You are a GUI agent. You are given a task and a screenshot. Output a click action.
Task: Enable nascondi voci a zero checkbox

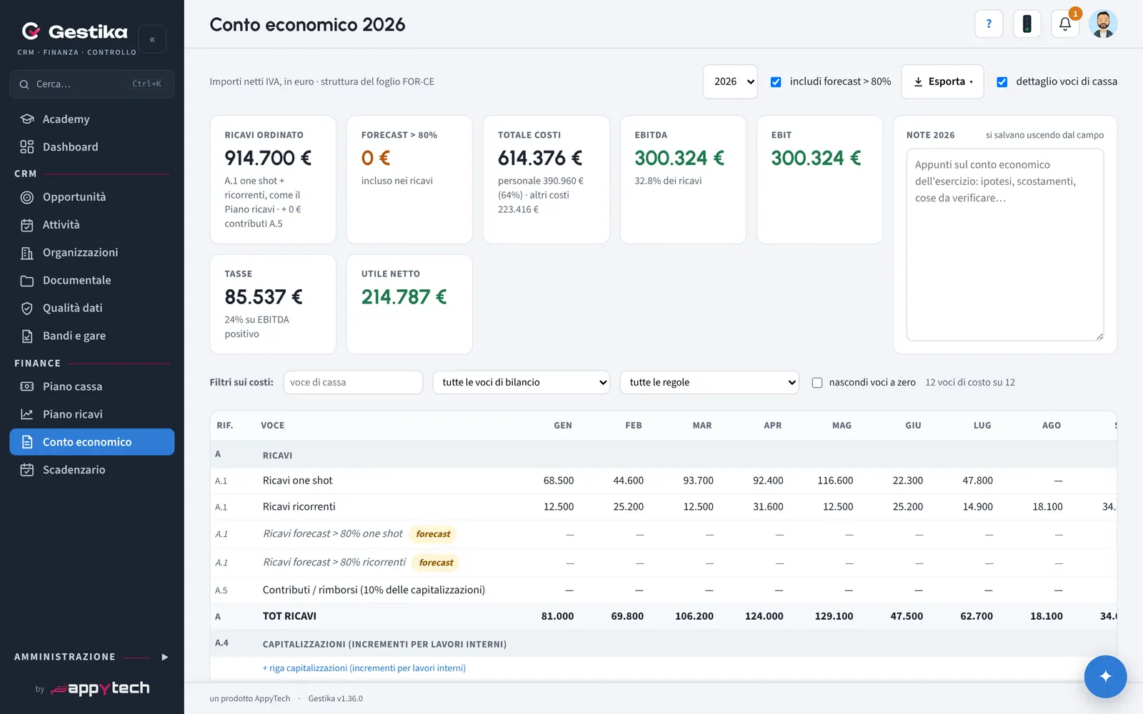(817, 383)
